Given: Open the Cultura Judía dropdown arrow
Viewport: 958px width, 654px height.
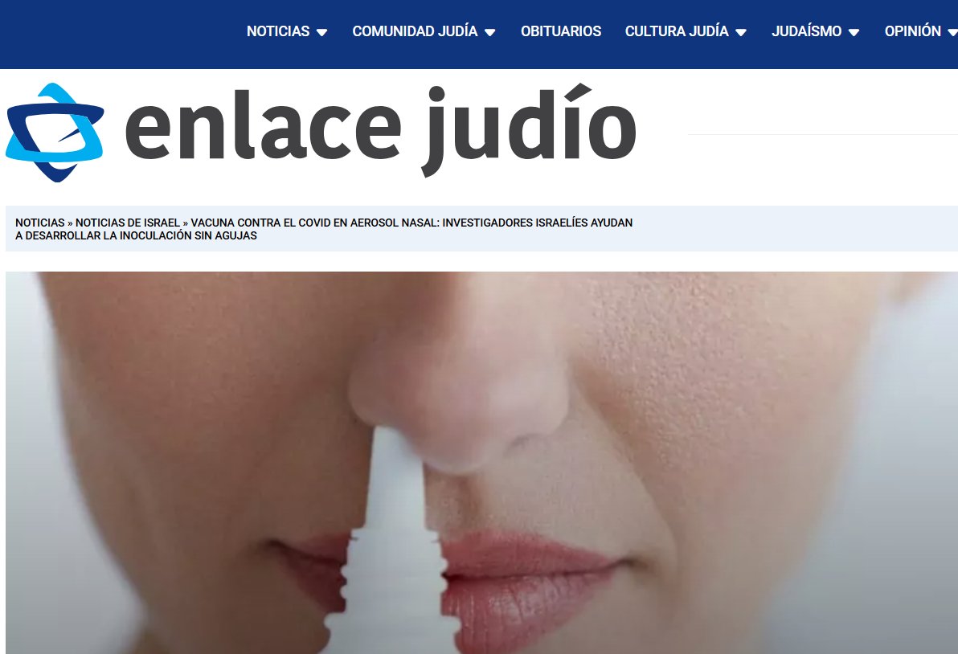Looking at the screenshot, I should point(741,33).
